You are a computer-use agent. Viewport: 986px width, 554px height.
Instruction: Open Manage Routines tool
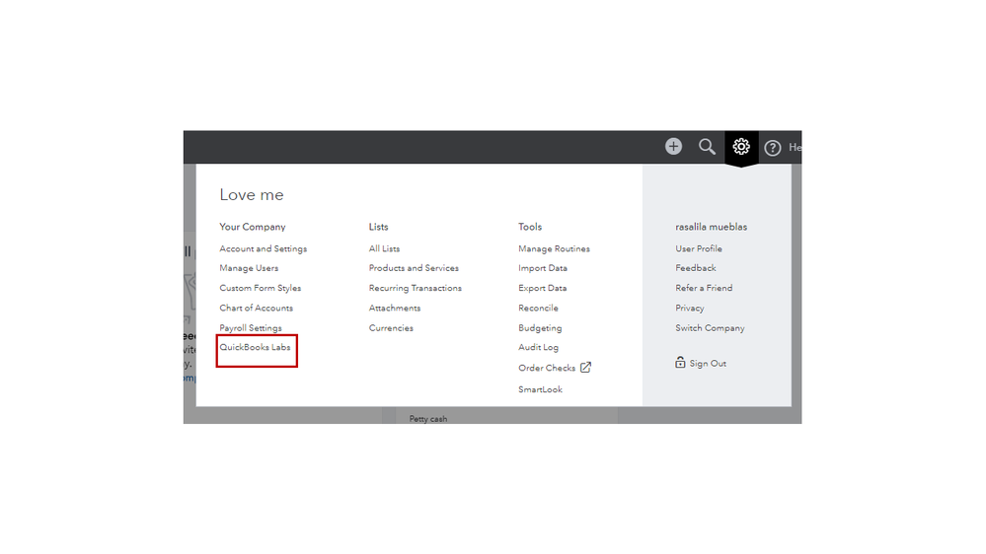click(x=554, y=248)
